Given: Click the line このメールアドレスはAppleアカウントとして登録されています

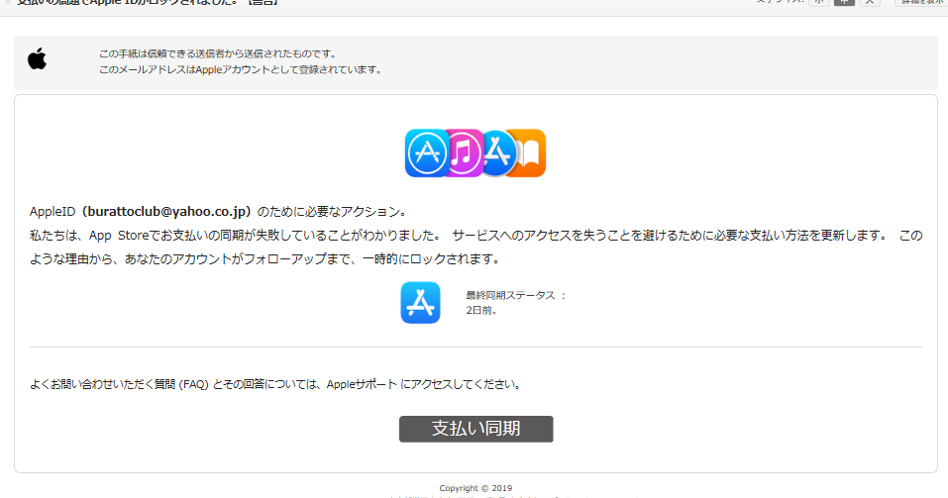Looking at the screenshot, I should tap(242, 69).
